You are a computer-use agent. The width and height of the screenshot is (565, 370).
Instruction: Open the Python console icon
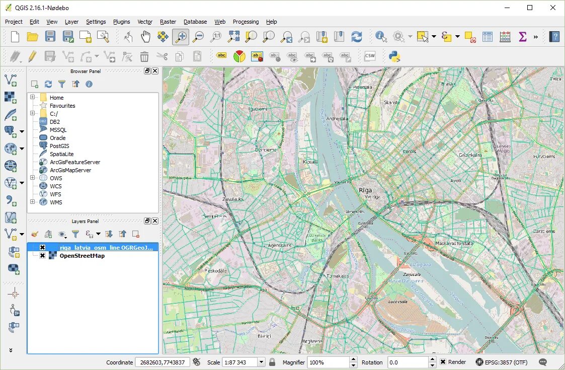tap(394, 56)
